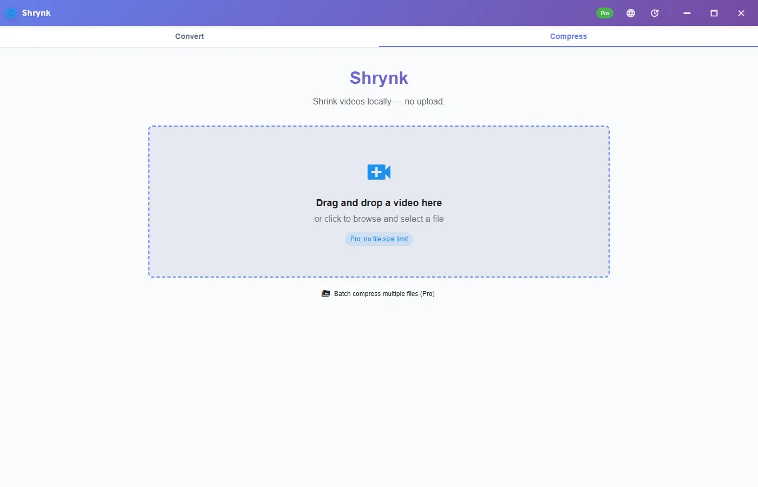758x487 pixels.
Task: Switch to the Convert tab
Action: [x=190, y=36]
